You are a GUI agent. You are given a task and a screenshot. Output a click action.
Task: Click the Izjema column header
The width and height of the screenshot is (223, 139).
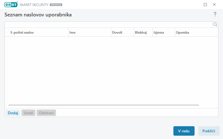(164, 33)
